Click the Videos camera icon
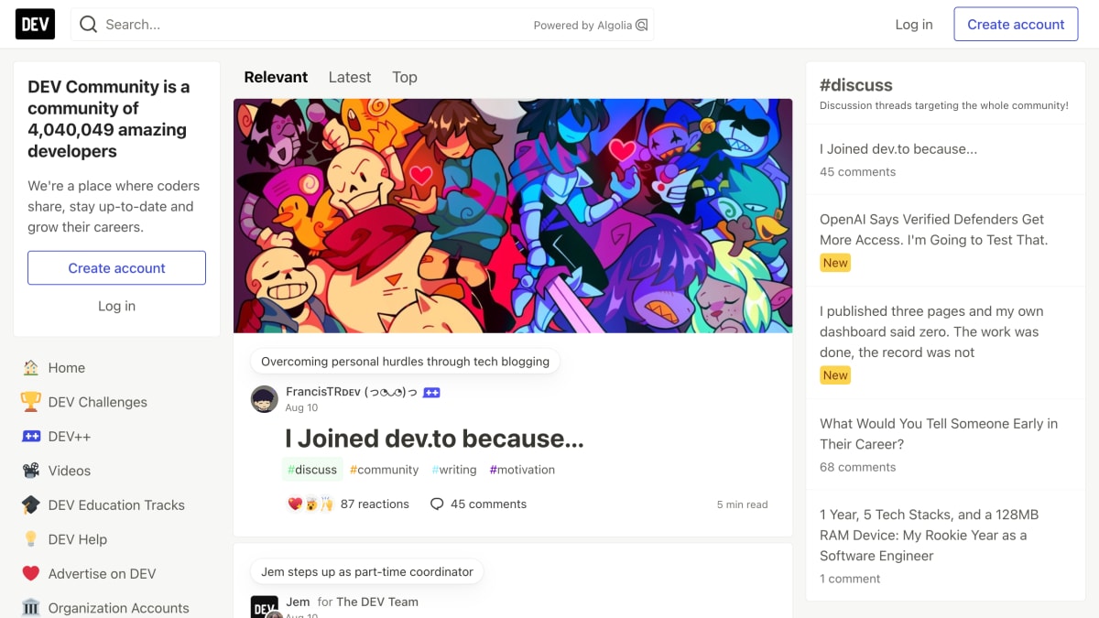Image resolution: width=1099 pixels, height=618 pixels. [31, 471]
